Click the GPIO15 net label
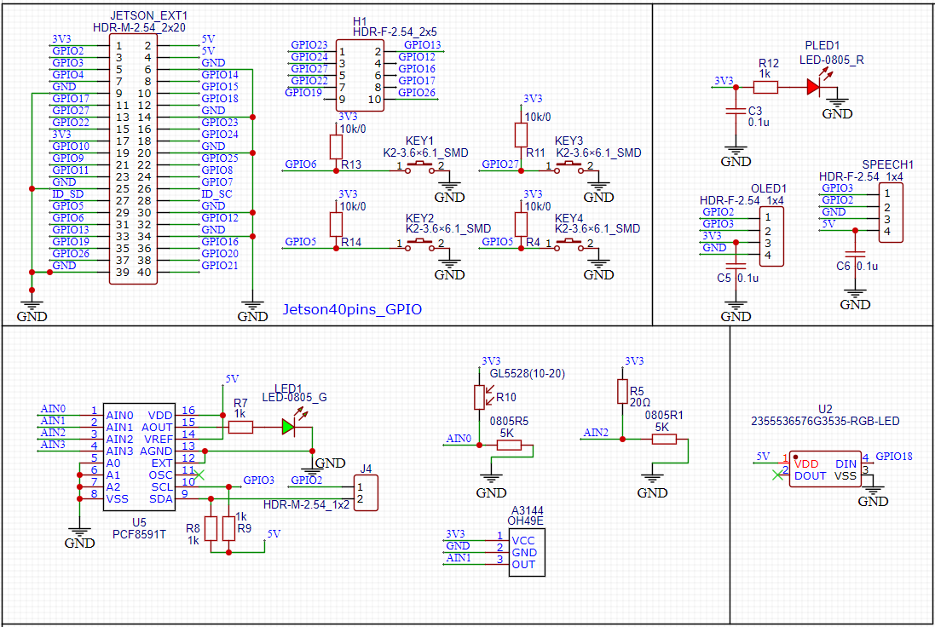Screen dimensions: 935x627 (219, 86)
